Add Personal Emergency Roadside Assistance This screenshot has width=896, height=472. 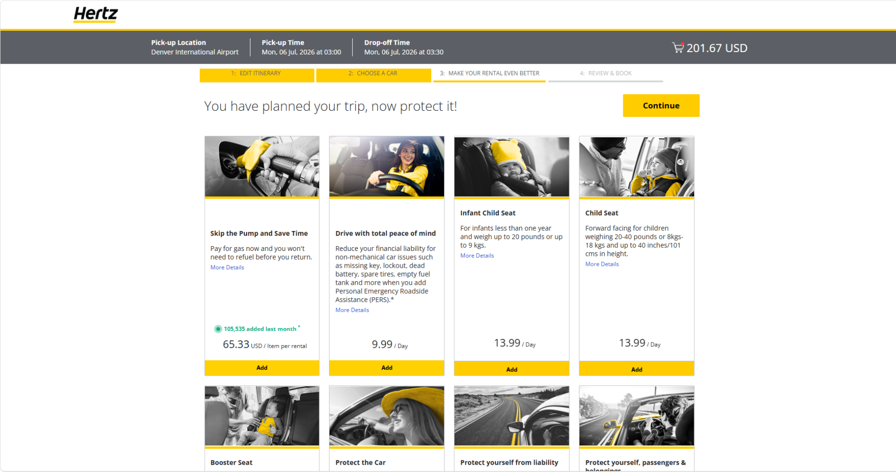click(387, 367)
